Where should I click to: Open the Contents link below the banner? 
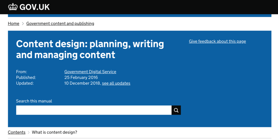coord(17,132)
